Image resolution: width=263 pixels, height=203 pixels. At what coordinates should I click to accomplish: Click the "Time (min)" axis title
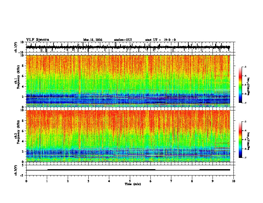[x=133, y=184]
